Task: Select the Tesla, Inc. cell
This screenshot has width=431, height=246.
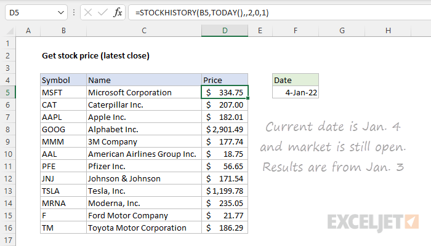Action: [144, 191]
